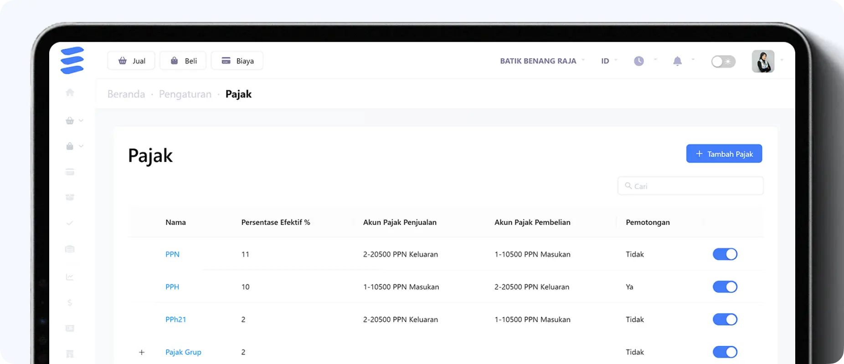844x364 pixels.
Task: Click the Akun Pajak Penjualan column header
Action: tap(400, 222)
